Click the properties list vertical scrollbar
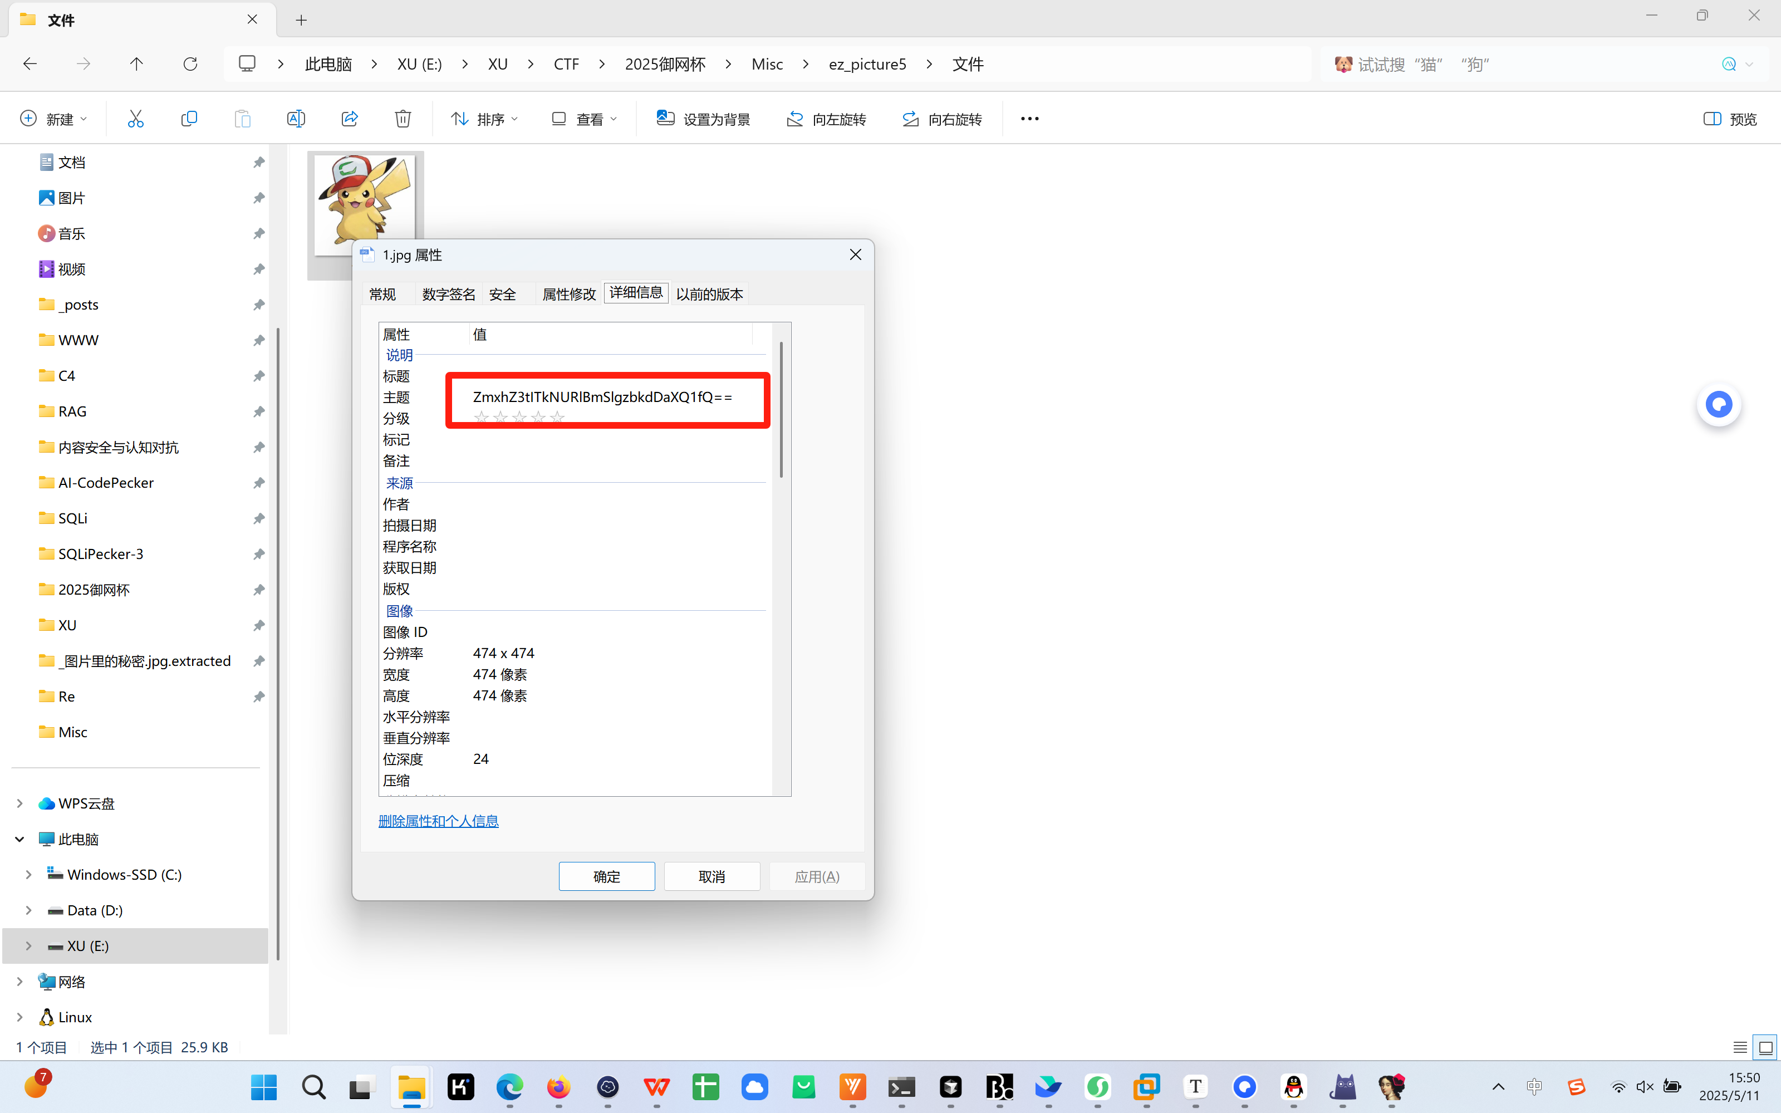 click(781, 409)
